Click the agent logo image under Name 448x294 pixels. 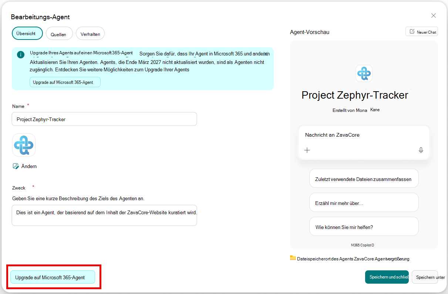(x=24, y=145)
